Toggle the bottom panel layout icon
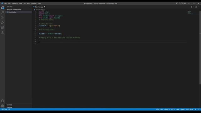 click(180, 3)
